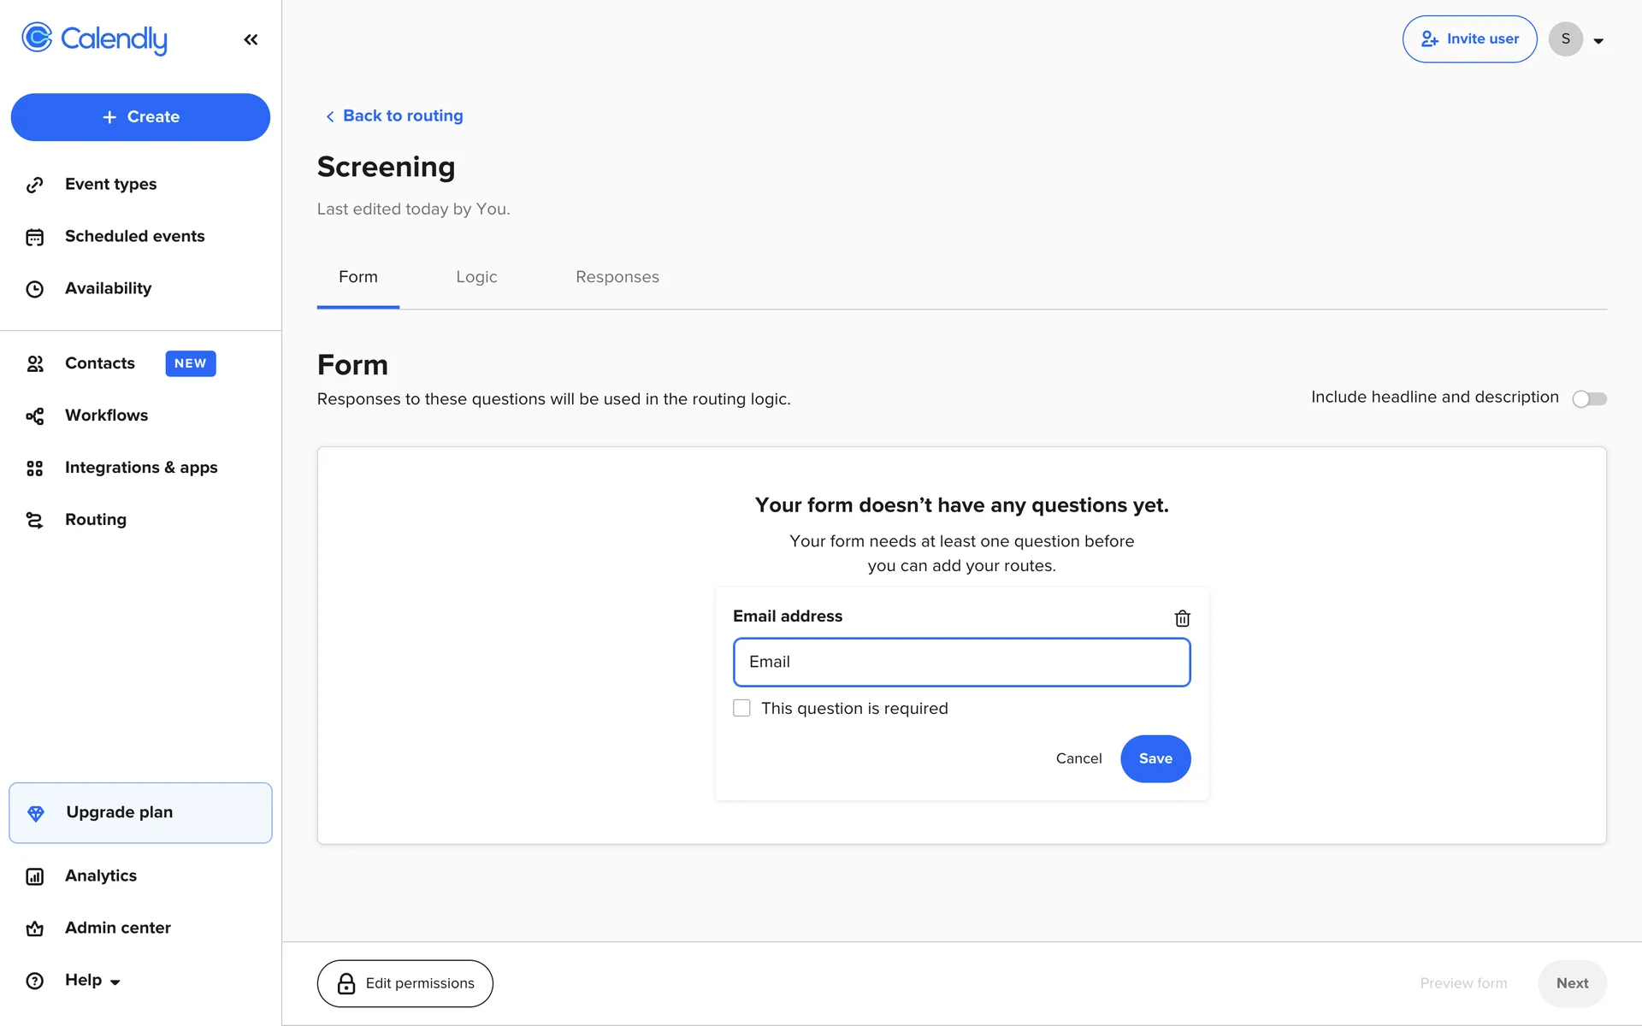Image resolution: width=1642 pixels, height=1026 pixels.
Task: Expand the Help menu
Action: tap(92, 980)
